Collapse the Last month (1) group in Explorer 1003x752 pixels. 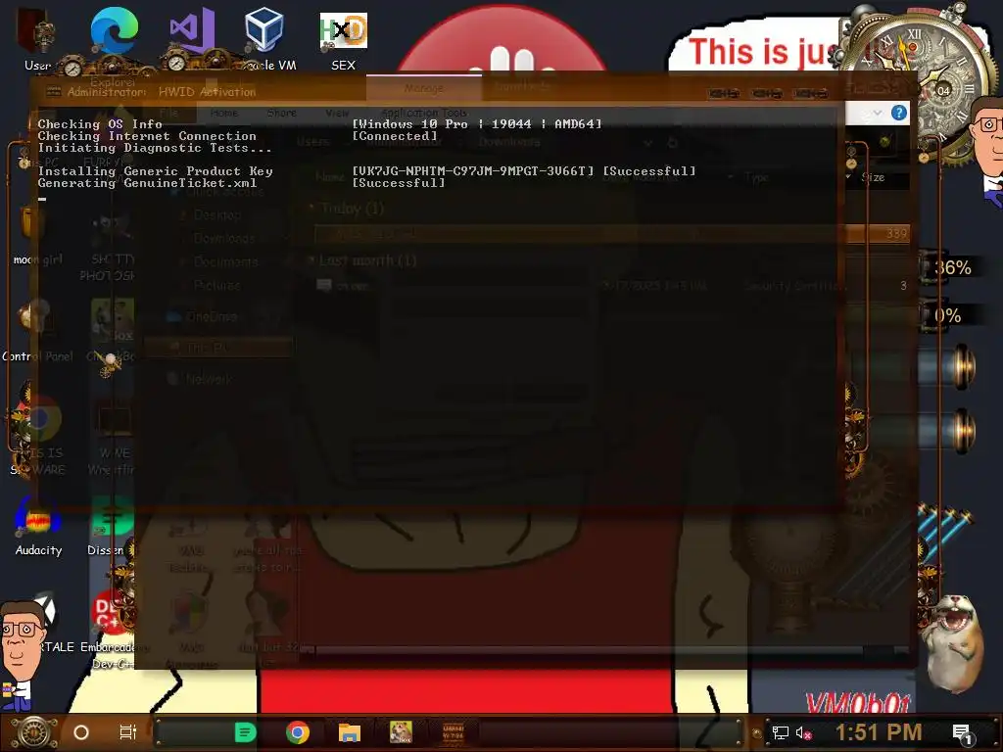311,260
